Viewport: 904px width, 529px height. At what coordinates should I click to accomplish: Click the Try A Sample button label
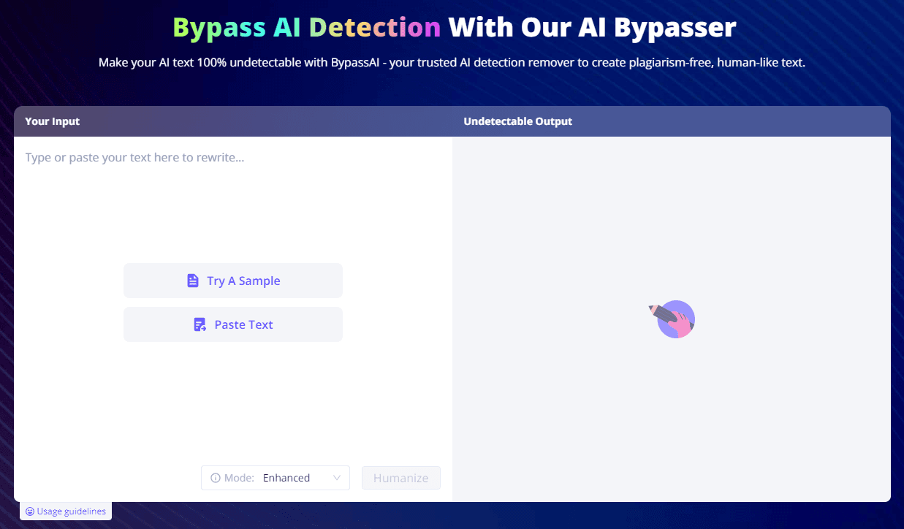pyautogui.click(x=243, y=281)
